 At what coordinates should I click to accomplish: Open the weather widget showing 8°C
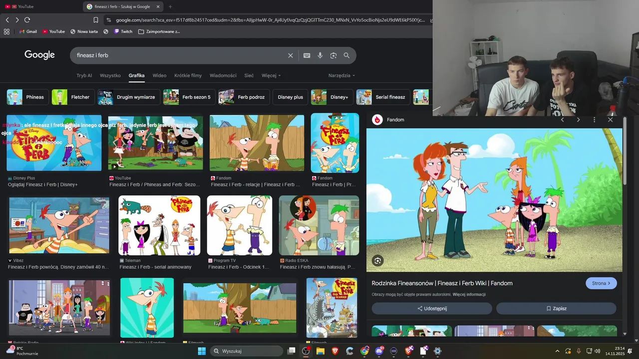[x=22, y=351]
